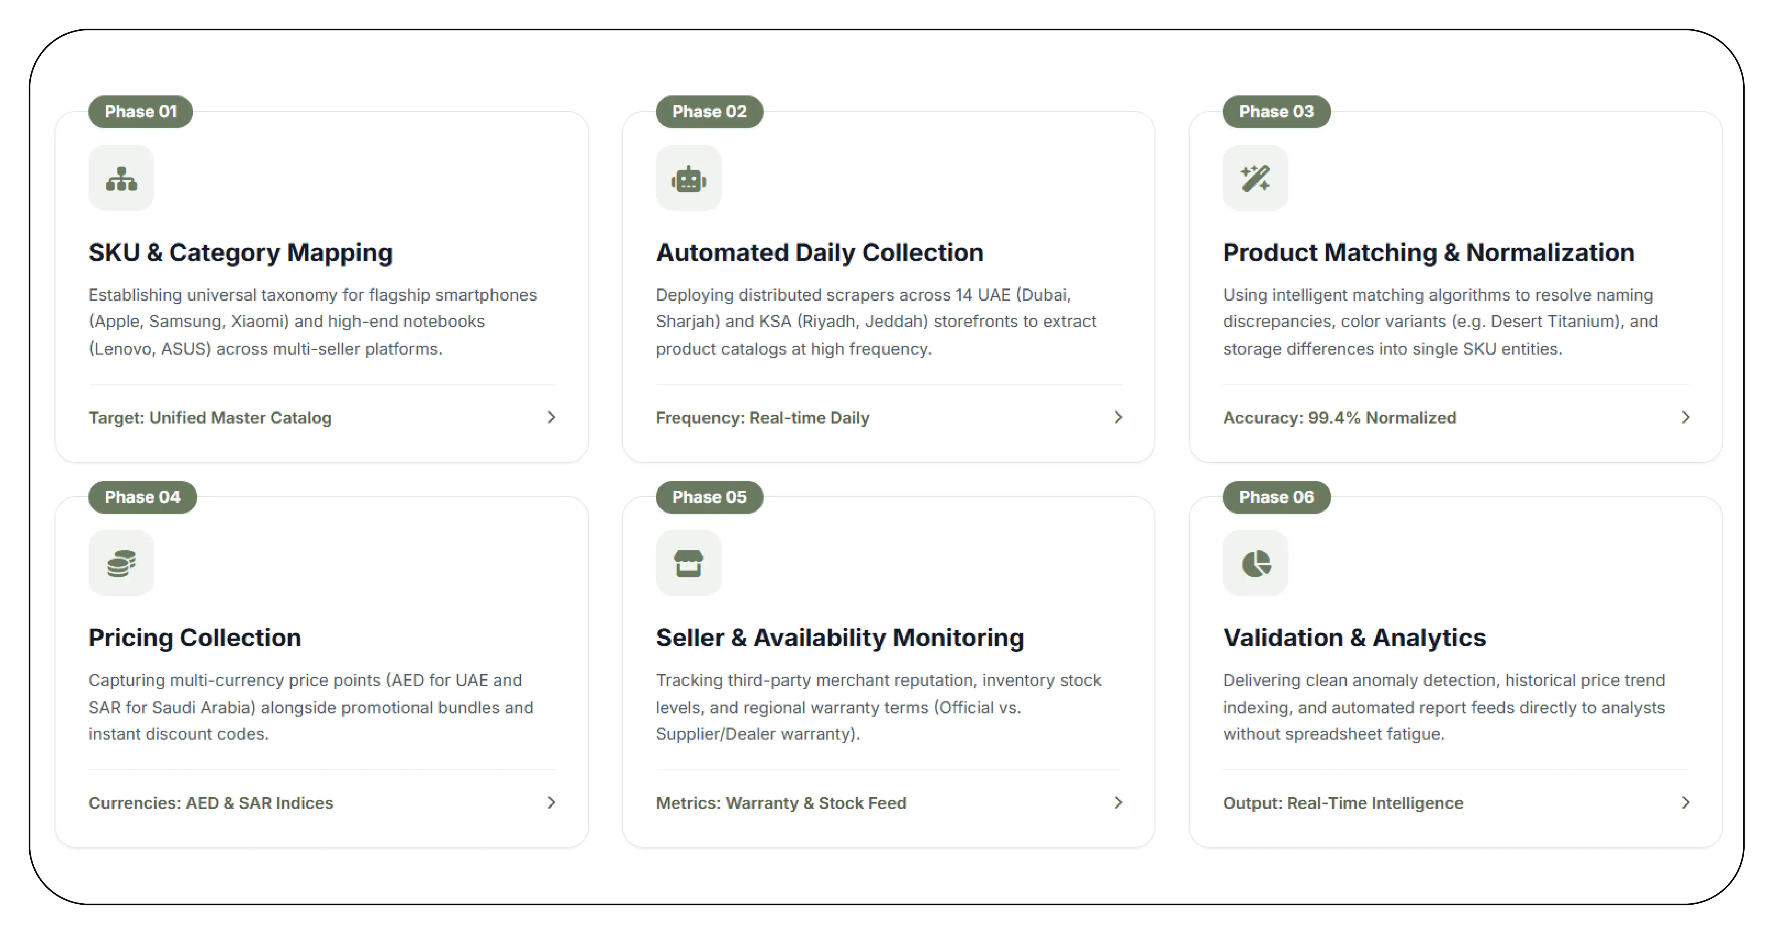Click the Output: Real-Time Intelligence footer text
Screen dimensions: 1774x934
pos(1343,803)
